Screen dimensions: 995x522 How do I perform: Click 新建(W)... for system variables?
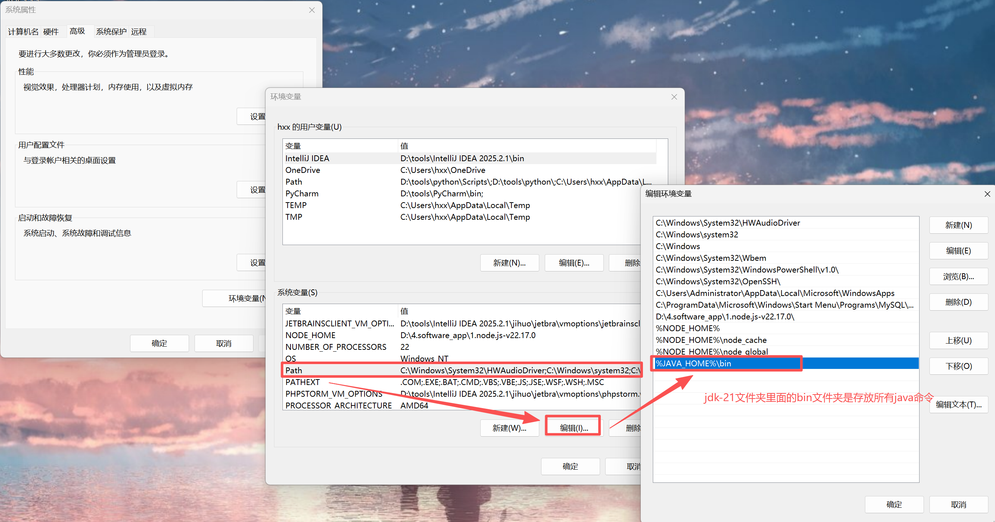509,428
